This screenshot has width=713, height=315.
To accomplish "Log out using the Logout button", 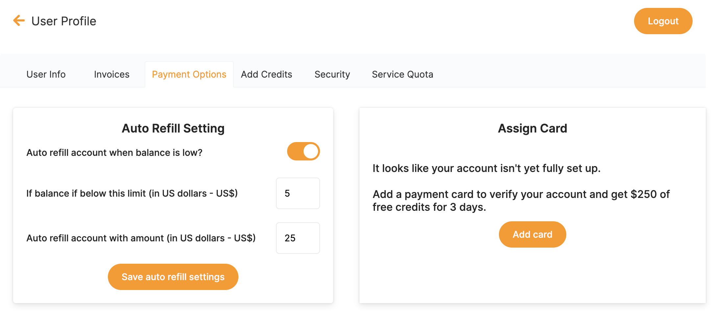I will tap(663, 21).
